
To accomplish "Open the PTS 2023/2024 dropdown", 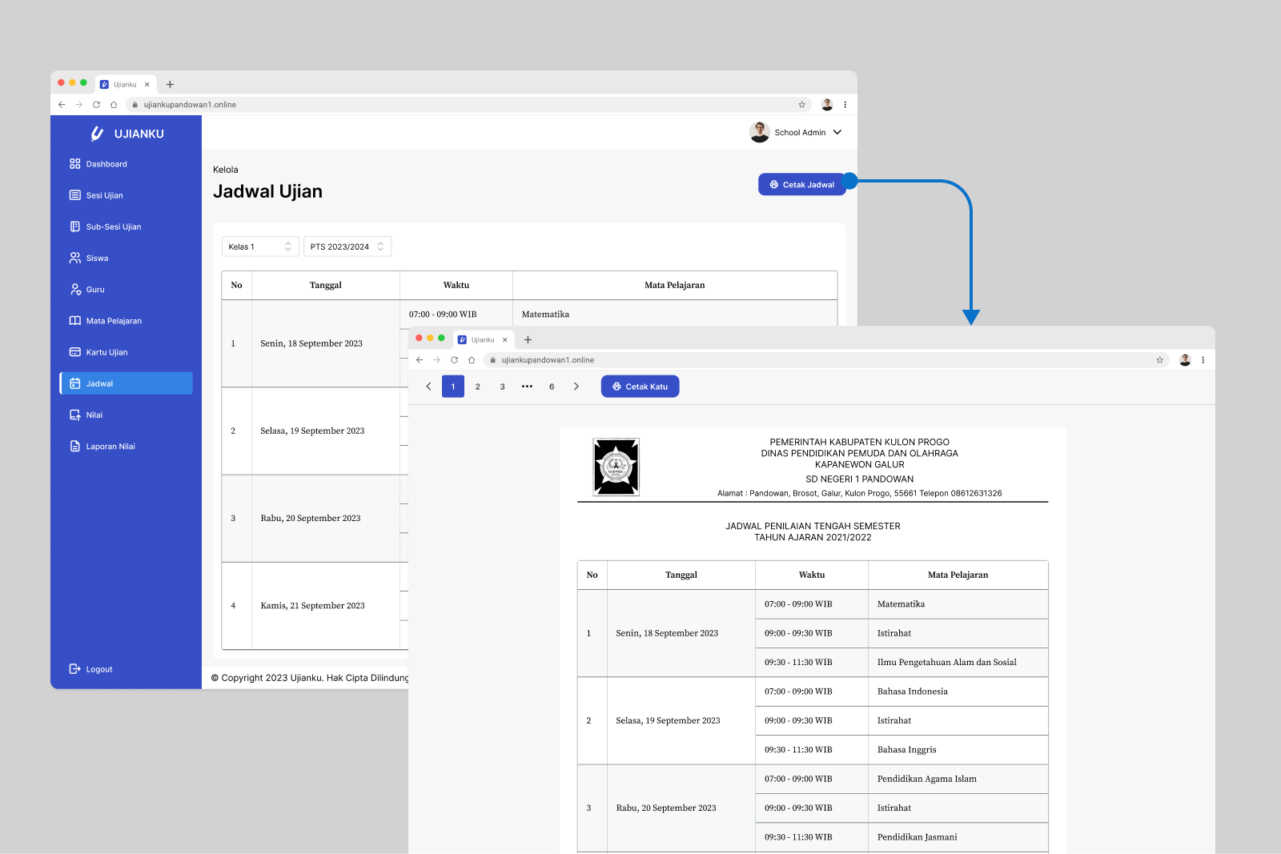I will coord(347,247).
